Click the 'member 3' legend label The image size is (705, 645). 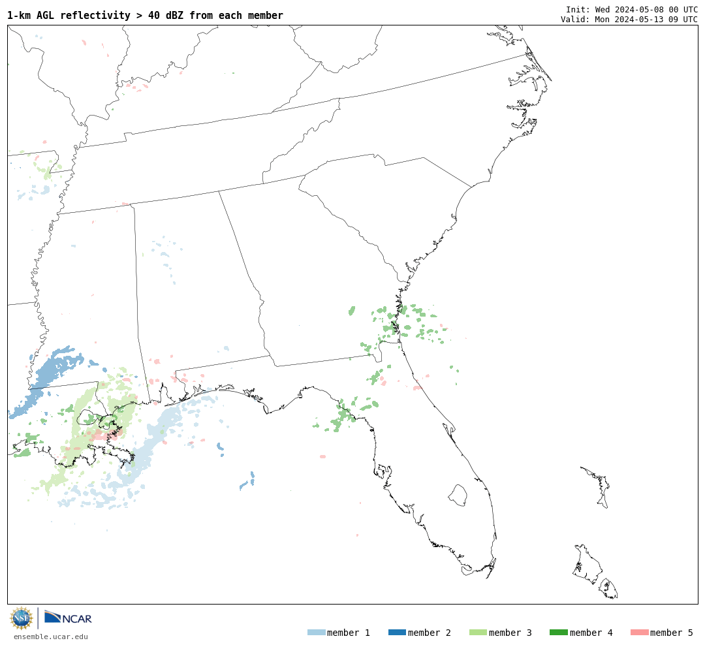510,633
